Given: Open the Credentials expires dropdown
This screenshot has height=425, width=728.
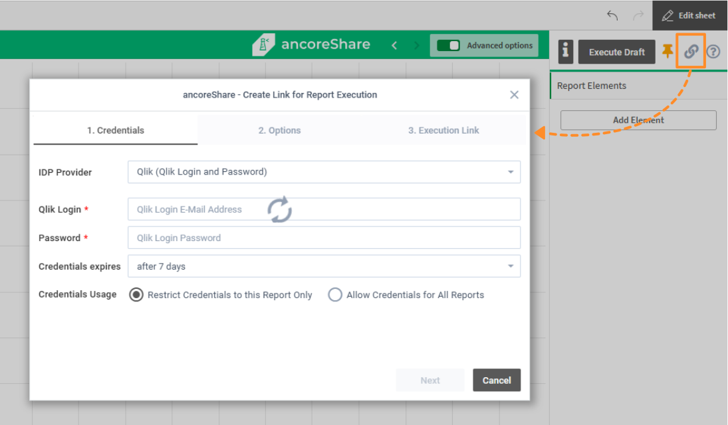Looking at the screenshot, I should coord(324,266).
